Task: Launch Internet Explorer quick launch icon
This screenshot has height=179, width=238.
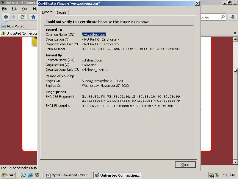Action: tap(30, 175)
